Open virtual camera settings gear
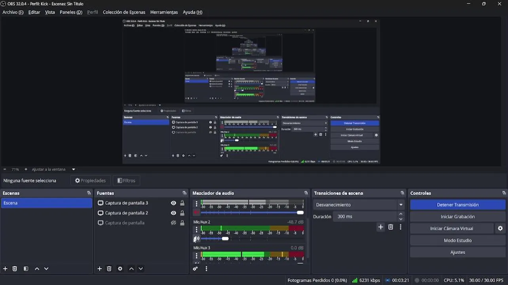 click(x=500, y=228)
